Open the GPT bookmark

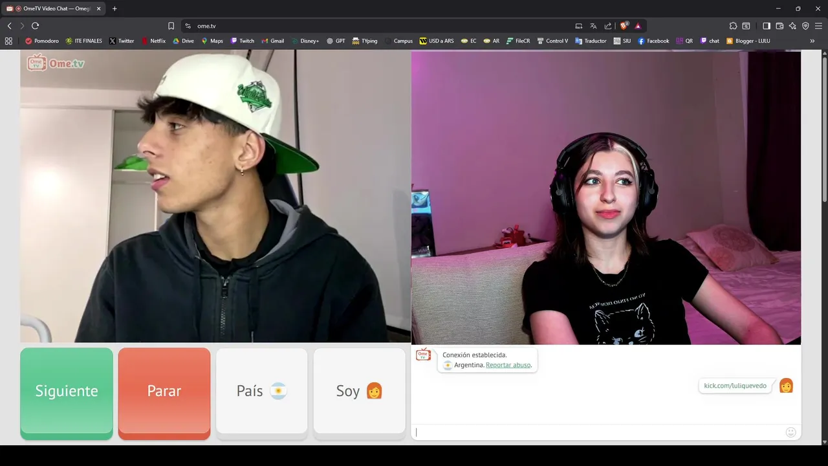tap(336, 41)
